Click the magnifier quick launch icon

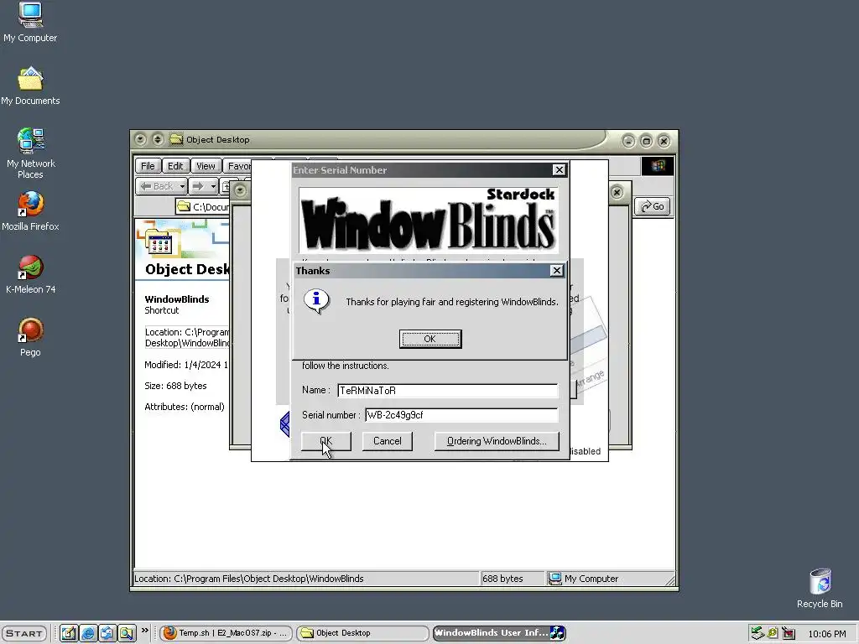tap(126, 633)
